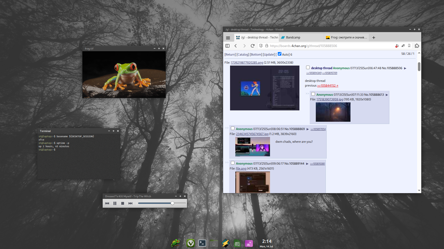Switch to the /g/ desktop thread tab
Viewport: 444px width, 249px height.
click(x=257, y=38)
